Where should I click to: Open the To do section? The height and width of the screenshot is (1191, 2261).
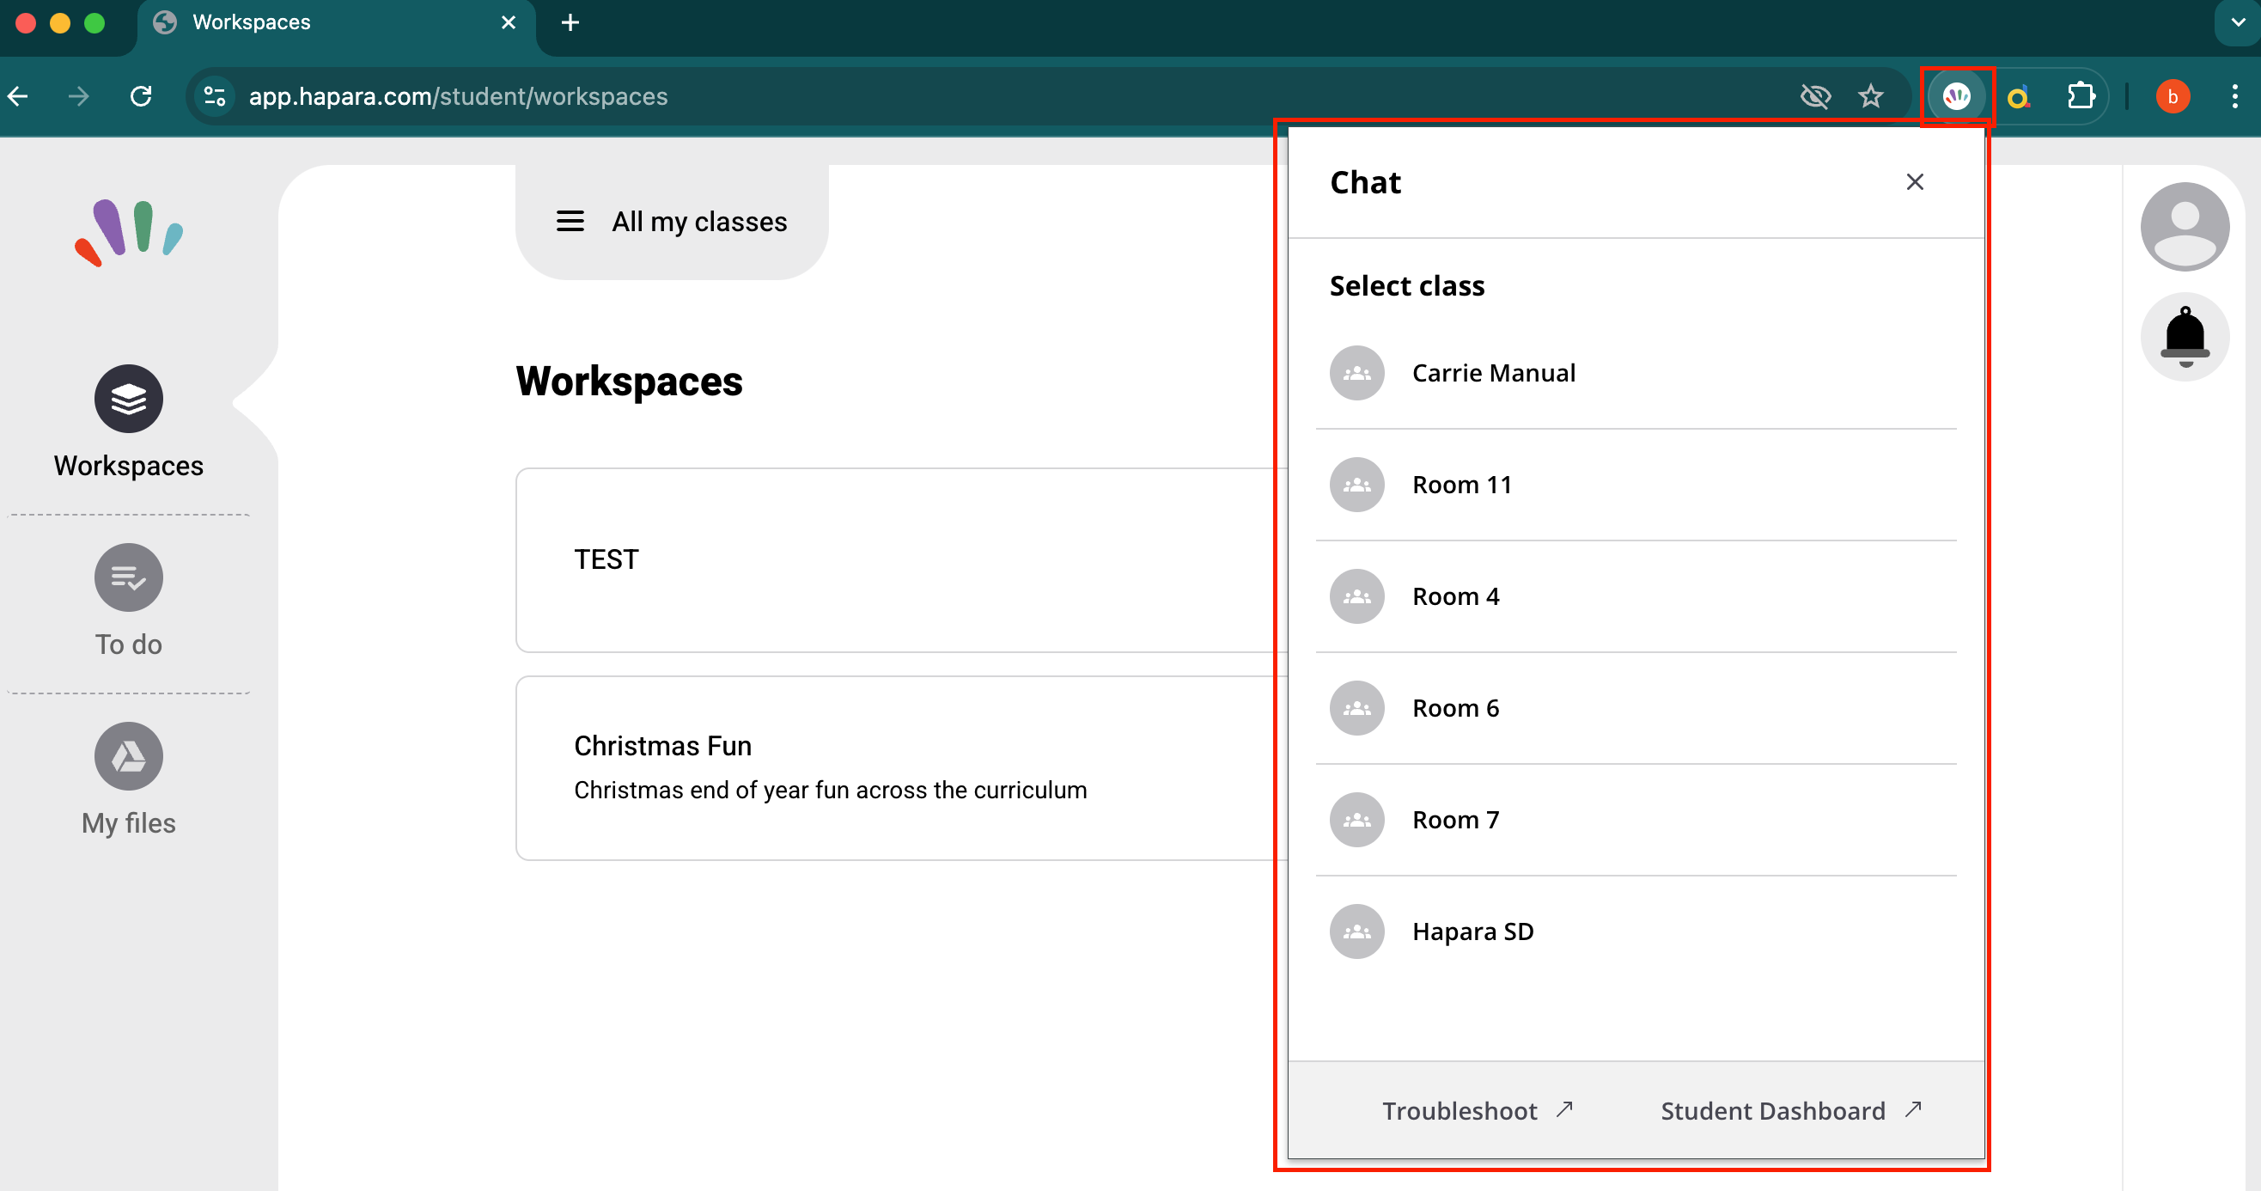point(128,602)
